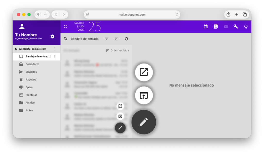Click browser share button
Viewport: 264px width, 155px height.
click(228, 14)
